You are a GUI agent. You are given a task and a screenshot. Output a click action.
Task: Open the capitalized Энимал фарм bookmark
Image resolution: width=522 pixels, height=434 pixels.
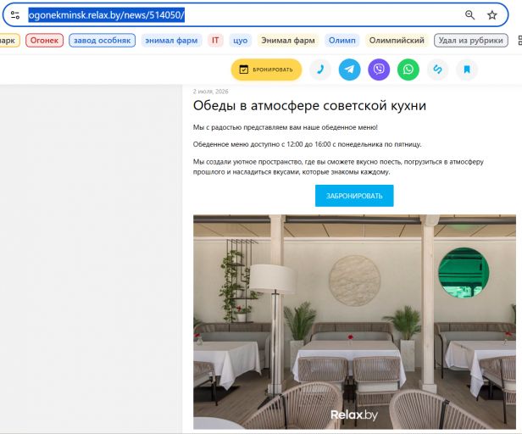[x=288, y=41]
